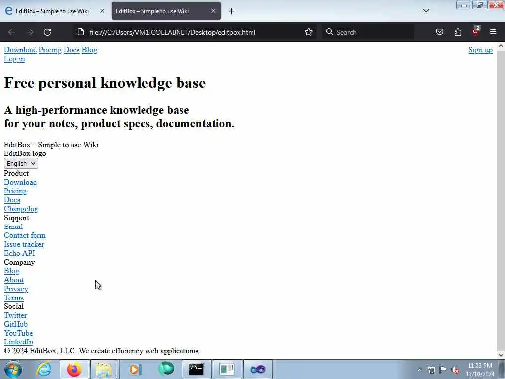Open Docs link under Product
The width and height of the screenshot is (505, 379).
pyautogui.click(x=12, y=200)
